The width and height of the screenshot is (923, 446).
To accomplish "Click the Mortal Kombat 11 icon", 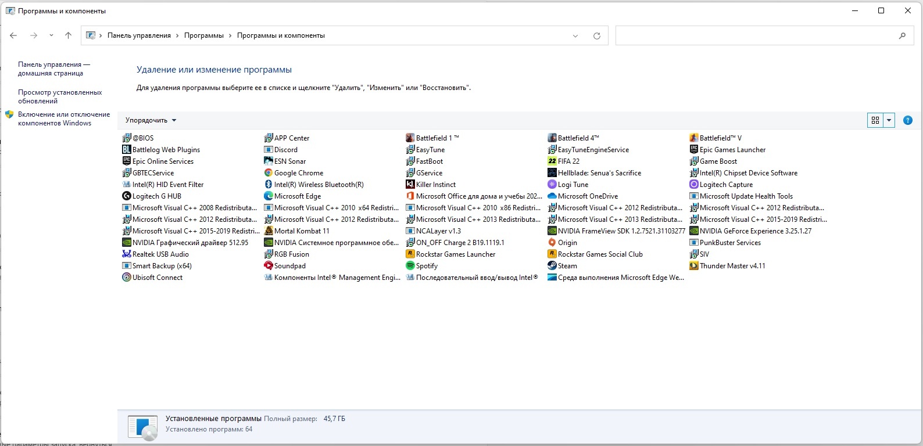I will pyautogui.click(x=269, y=231).
